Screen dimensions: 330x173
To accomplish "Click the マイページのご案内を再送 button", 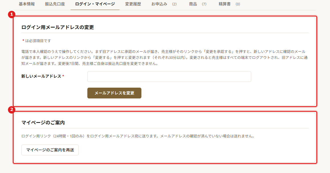I will coord(50,150).
